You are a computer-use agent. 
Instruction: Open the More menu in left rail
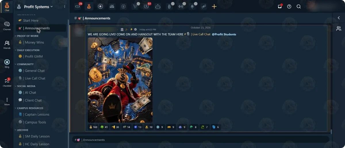[x=7, y=101]
